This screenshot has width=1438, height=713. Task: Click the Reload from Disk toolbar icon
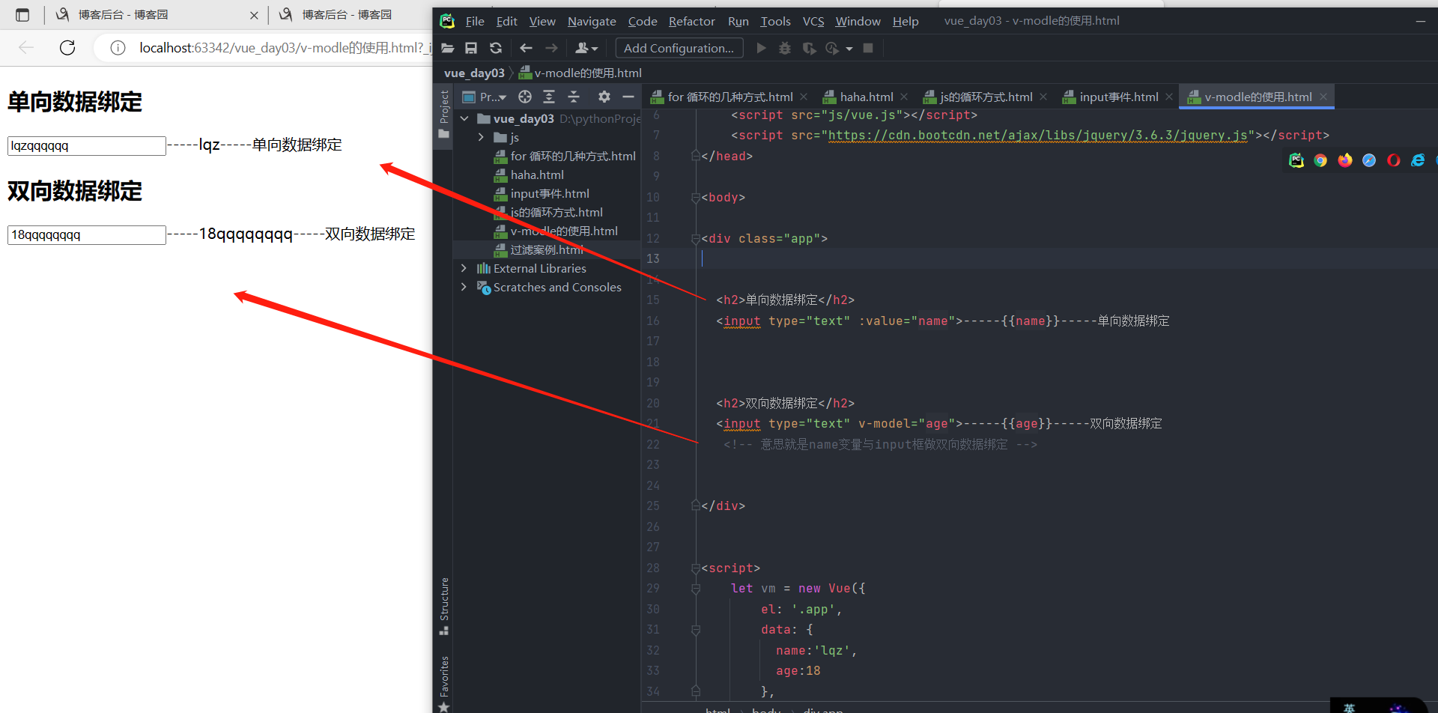tap(496, 48)
